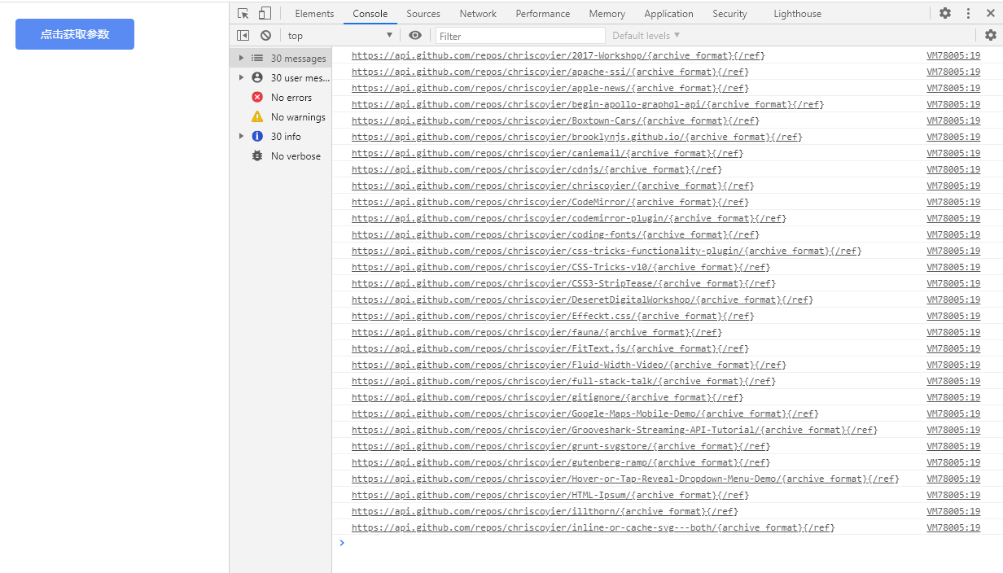Open the Memory tab
This screenshot has width=1003, height=573.
coord(607,14)
